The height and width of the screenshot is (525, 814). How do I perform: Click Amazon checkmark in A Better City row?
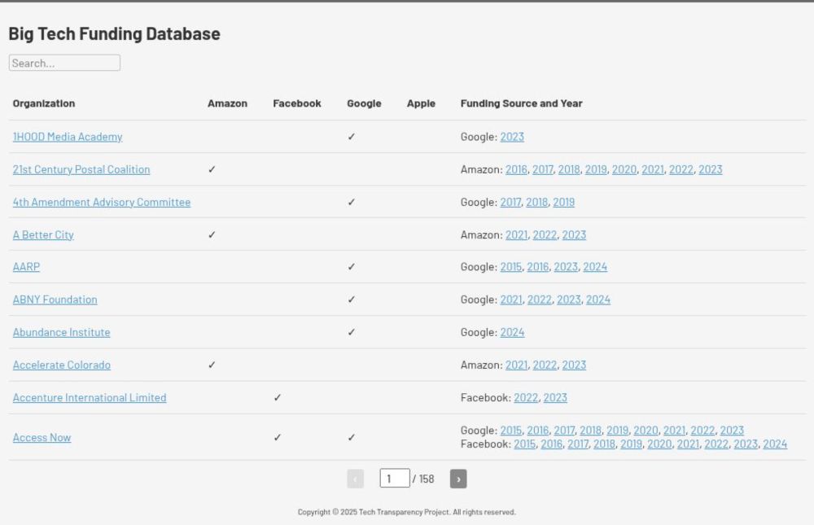click(212, 234)
